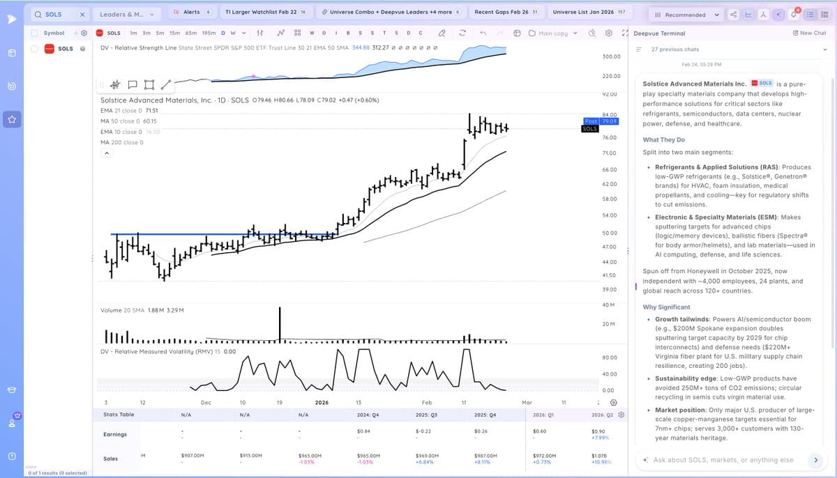Screen dimensions: 837x478
Task: Select the rectangle shape drawing tool
Action: [x=148, y=85]
